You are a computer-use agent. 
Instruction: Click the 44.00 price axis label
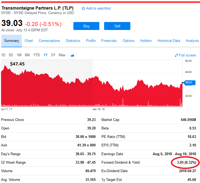(x=188, y=72)
